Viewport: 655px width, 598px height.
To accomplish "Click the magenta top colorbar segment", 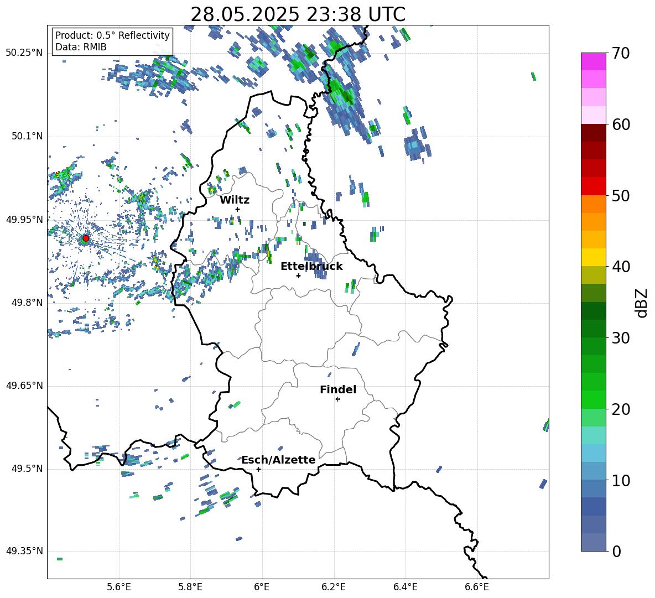I will [594, 61].
